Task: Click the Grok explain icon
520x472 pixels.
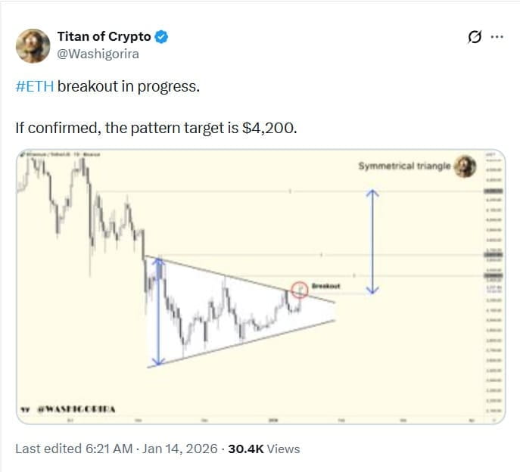Action: (x=475, y=37)
